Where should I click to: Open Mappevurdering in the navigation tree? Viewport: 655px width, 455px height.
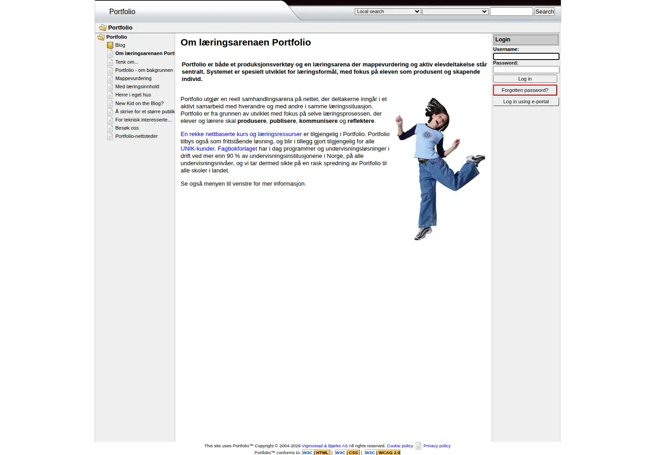pyautogui.click(x=133, y=79)
